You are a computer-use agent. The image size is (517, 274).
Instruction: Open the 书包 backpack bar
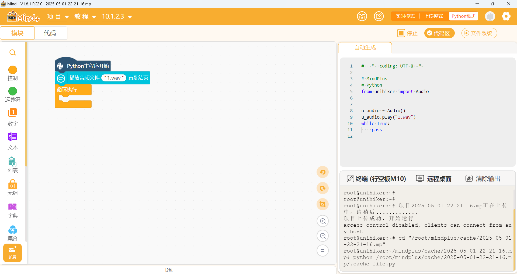pyautogui.click(x=168, y=270)
